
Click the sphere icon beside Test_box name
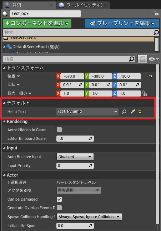coord(5,14)
